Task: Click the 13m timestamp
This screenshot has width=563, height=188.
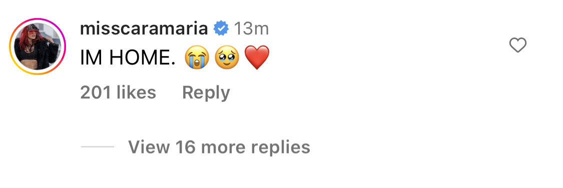Action: (x=251, y=29)
